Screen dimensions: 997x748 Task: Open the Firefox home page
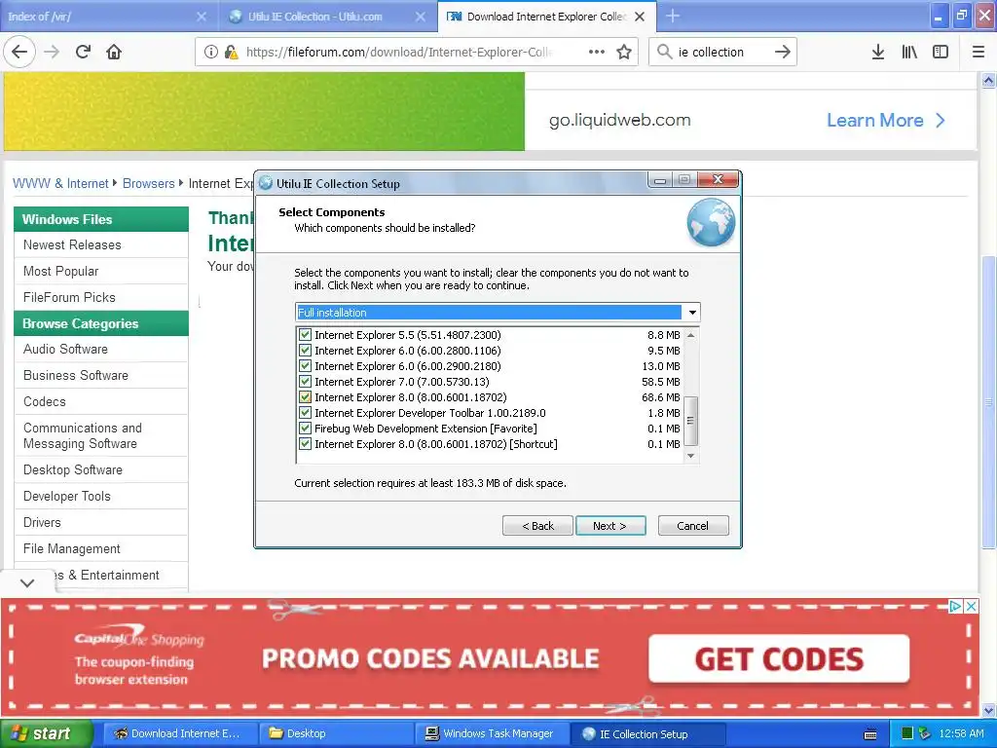pyautogui.click(x=114, y=52)
